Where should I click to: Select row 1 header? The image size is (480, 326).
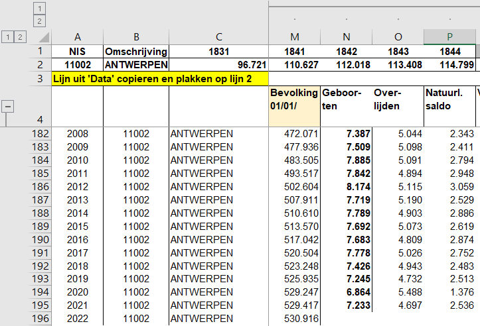click(40, 51)
